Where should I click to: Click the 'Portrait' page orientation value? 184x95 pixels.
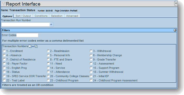[74, 11]
